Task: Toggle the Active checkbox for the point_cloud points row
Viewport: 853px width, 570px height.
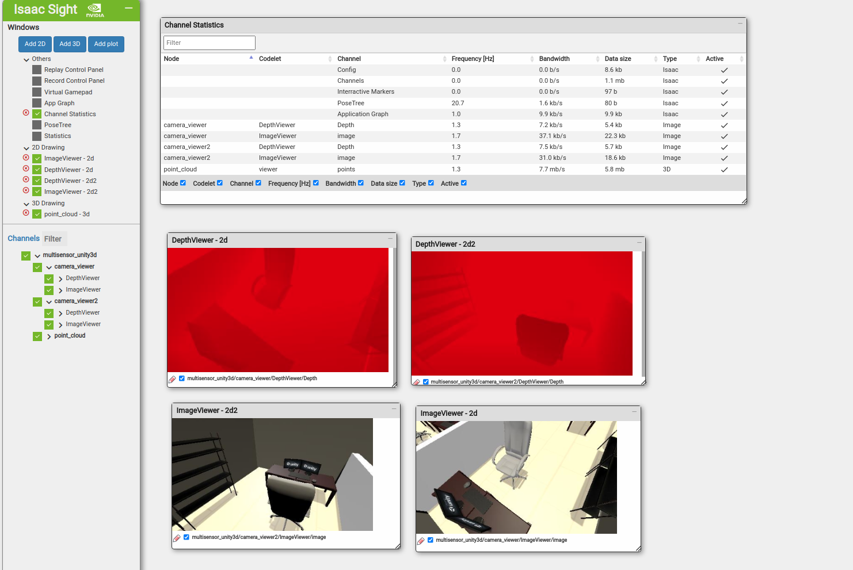Action: [724, 169]
